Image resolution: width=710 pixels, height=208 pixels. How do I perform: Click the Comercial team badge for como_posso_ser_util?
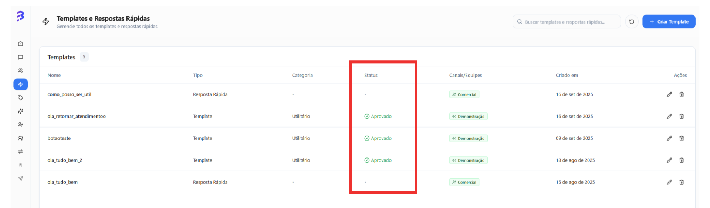pos(464,95)
